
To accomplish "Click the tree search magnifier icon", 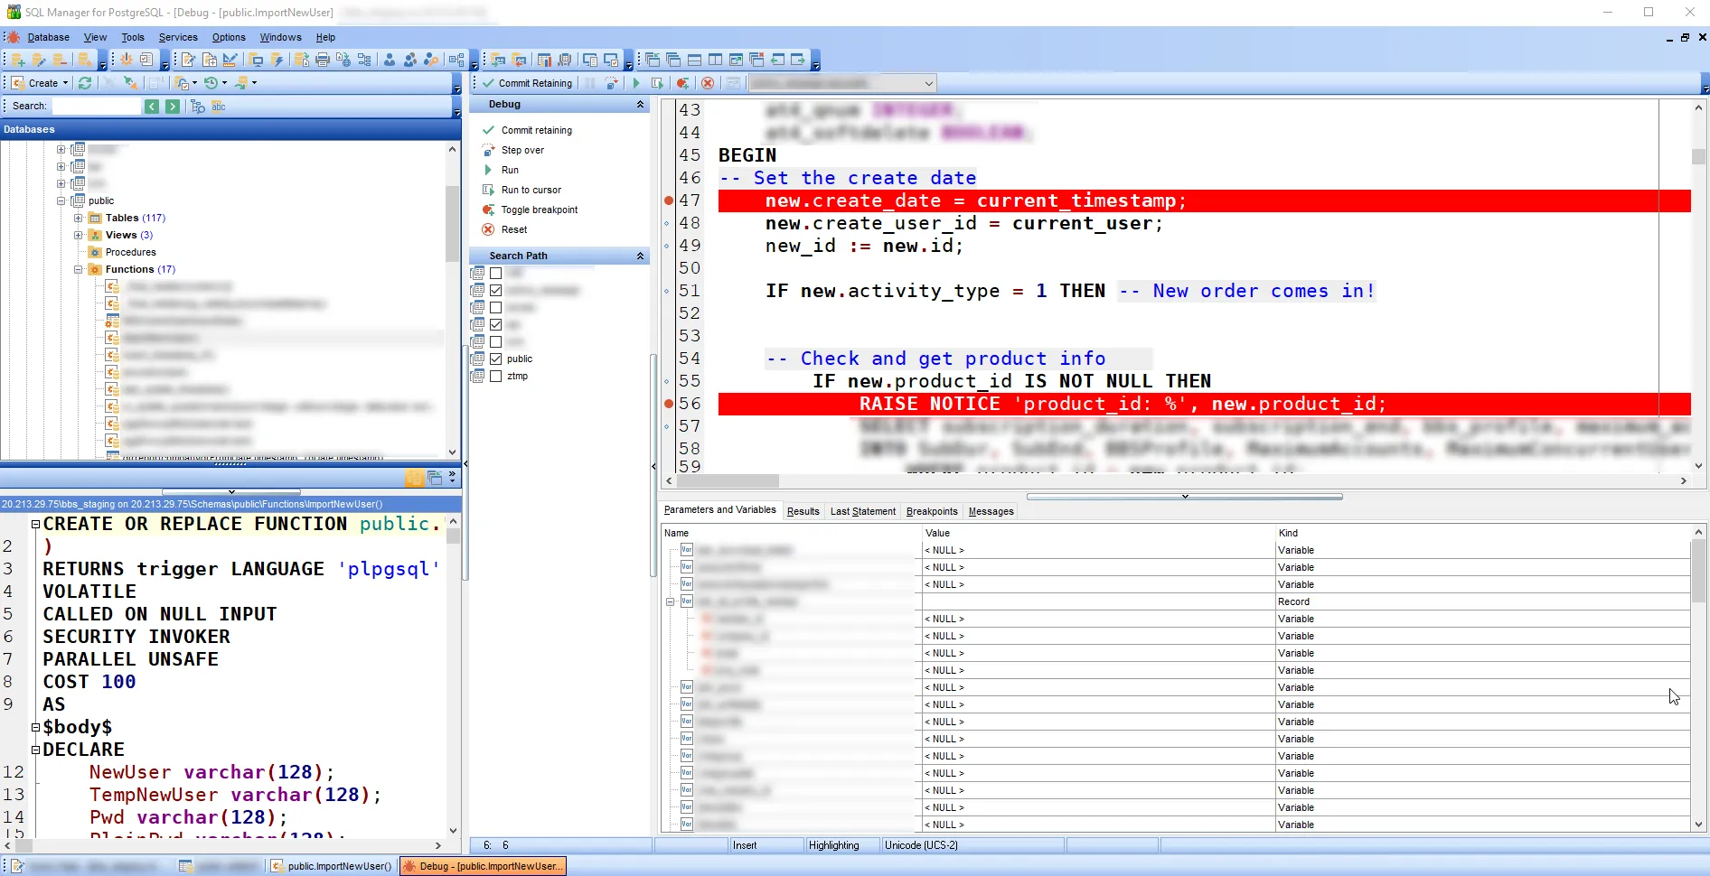I will 198,107.
